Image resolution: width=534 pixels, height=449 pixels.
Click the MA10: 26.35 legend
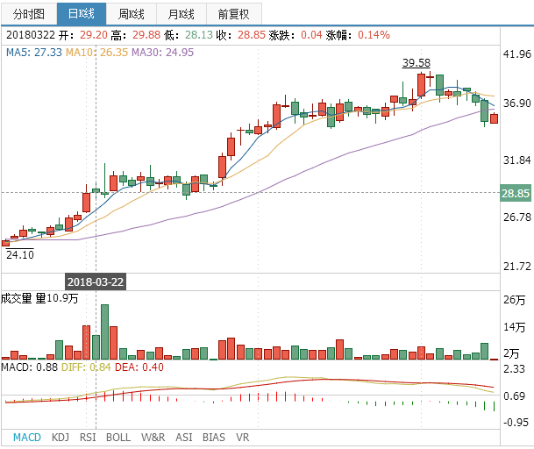pos(96,52)
